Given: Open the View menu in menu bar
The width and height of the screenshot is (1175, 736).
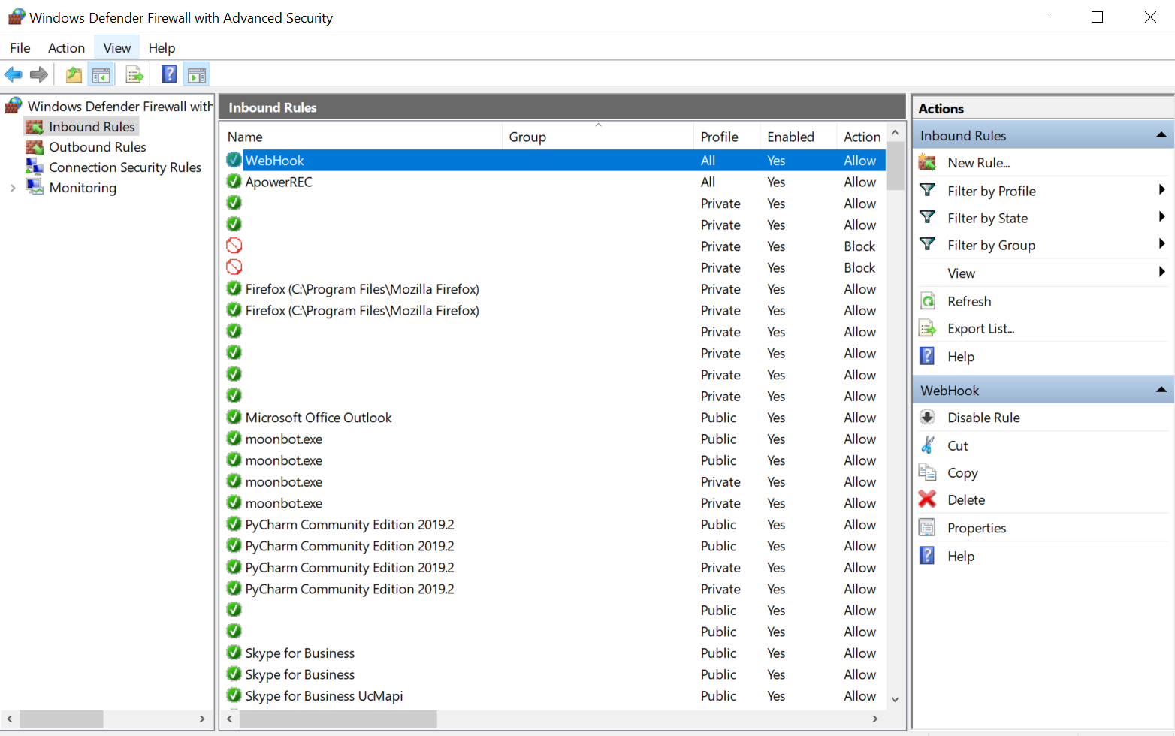Looking at the screenshot, I should 117,48.
